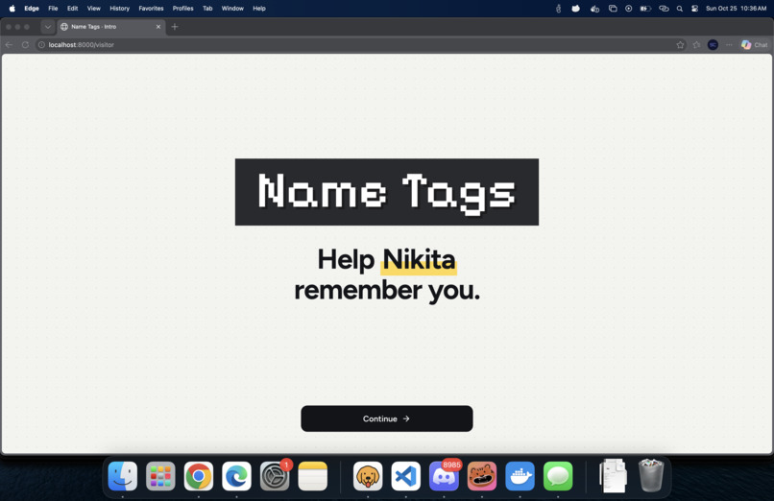The height and width of the screenshot is (501, 774).
Task: Open Visual Studio Code from the Dock
Action: [406, 476]
